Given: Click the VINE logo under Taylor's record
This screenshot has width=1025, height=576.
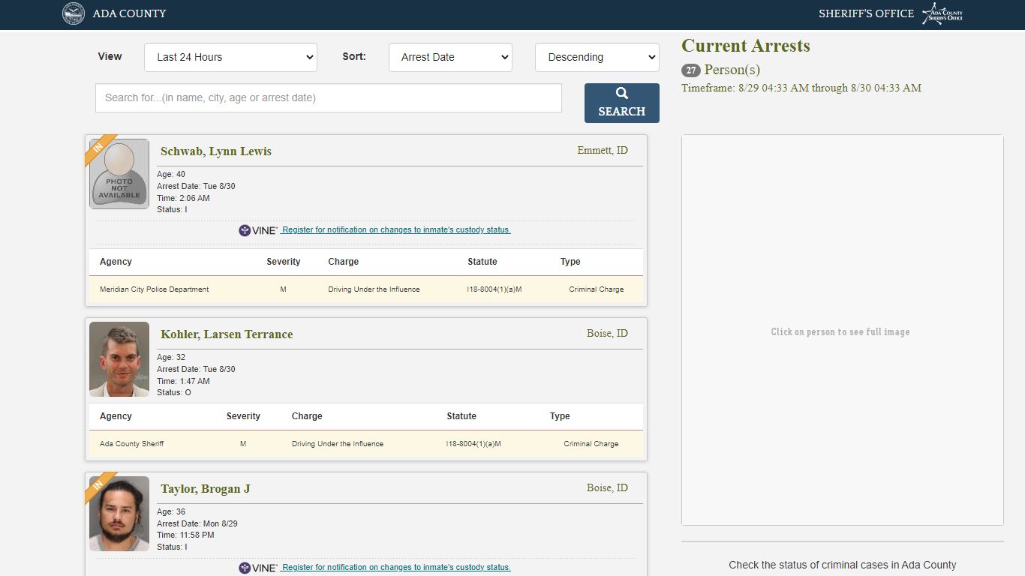Looking at the screenshot, I should pyautogui.click(x=258, y=568).
